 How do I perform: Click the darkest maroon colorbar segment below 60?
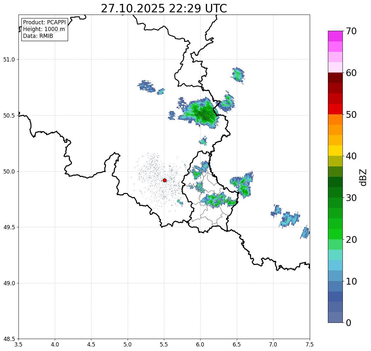click(x=335, y=78)
